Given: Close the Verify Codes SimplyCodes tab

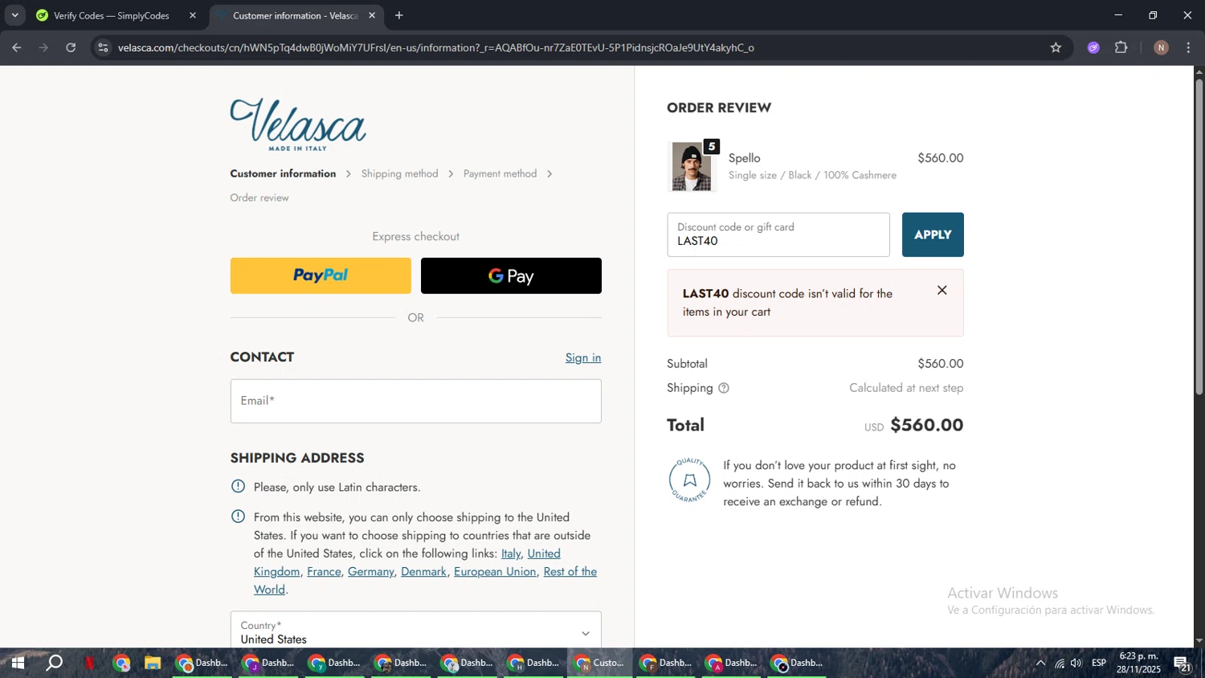Looking at the screenshot, I should pyautogui.click(x=193, y=15).
